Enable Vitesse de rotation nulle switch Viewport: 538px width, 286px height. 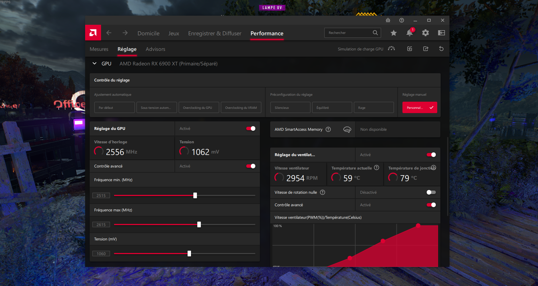click(x=431, y=192)
